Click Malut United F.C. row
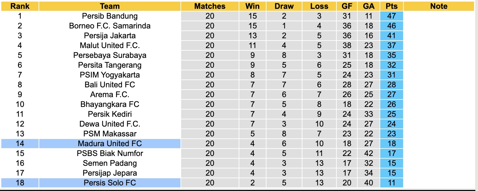Screen dimensions: 478x191 pos(110,45)
